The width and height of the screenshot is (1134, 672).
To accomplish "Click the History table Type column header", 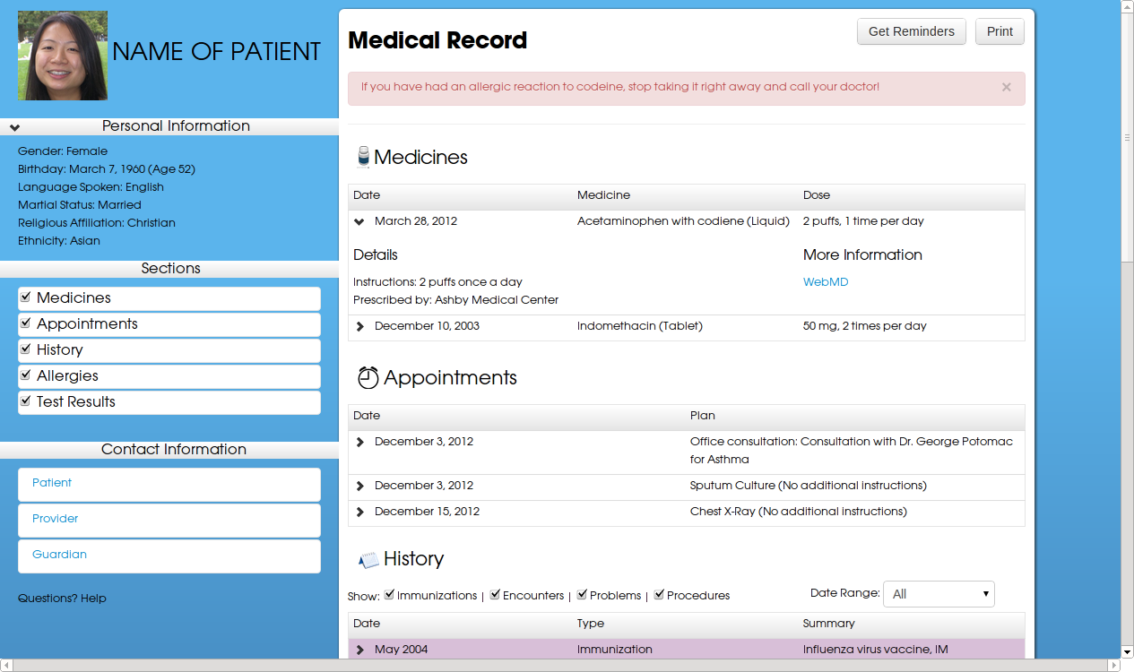I will coord(591,624).
